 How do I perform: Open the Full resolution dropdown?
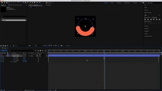(x=38, y=45)
